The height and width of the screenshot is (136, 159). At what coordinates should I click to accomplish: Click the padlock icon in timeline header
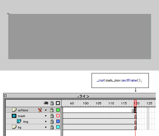[52, 103]
